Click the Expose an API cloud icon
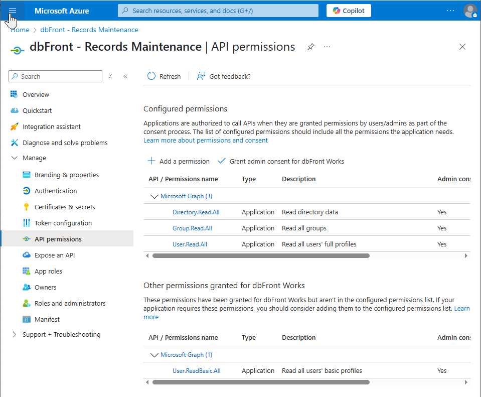This screenshot has width=481, height=397. (x=27, y=255)
